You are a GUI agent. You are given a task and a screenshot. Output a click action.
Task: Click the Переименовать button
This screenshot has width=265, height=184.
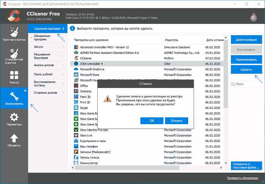[x=246, y=60]
